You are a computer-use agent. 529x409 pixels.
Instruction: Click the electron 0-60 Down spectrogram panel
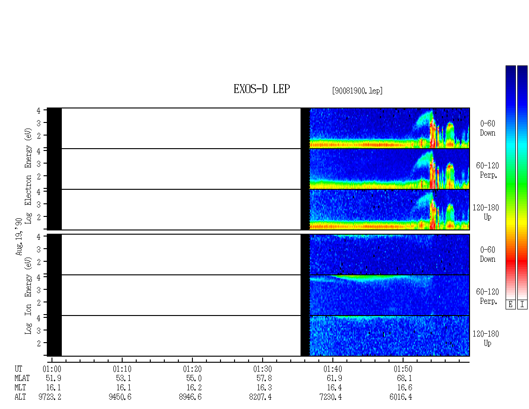[258, 128]
